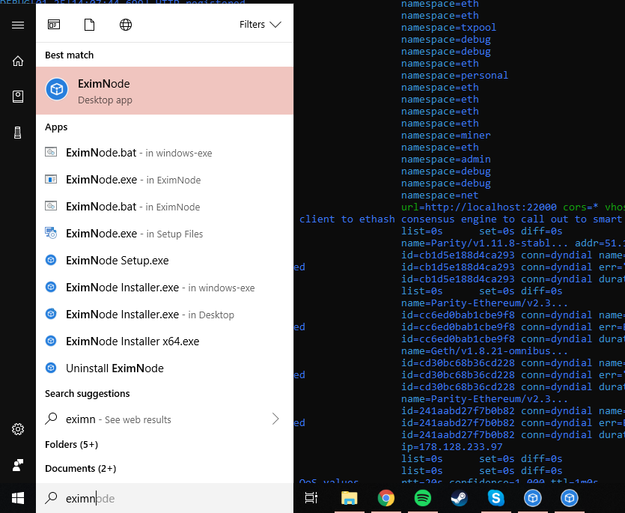Click the EximNode Setup.exe result icon
The height and width of the screenshot is (513, 625).
51,260
